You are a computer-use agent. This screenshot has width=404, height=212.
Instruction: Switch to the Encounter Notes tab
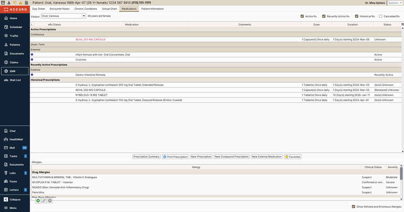pos(59,9)
